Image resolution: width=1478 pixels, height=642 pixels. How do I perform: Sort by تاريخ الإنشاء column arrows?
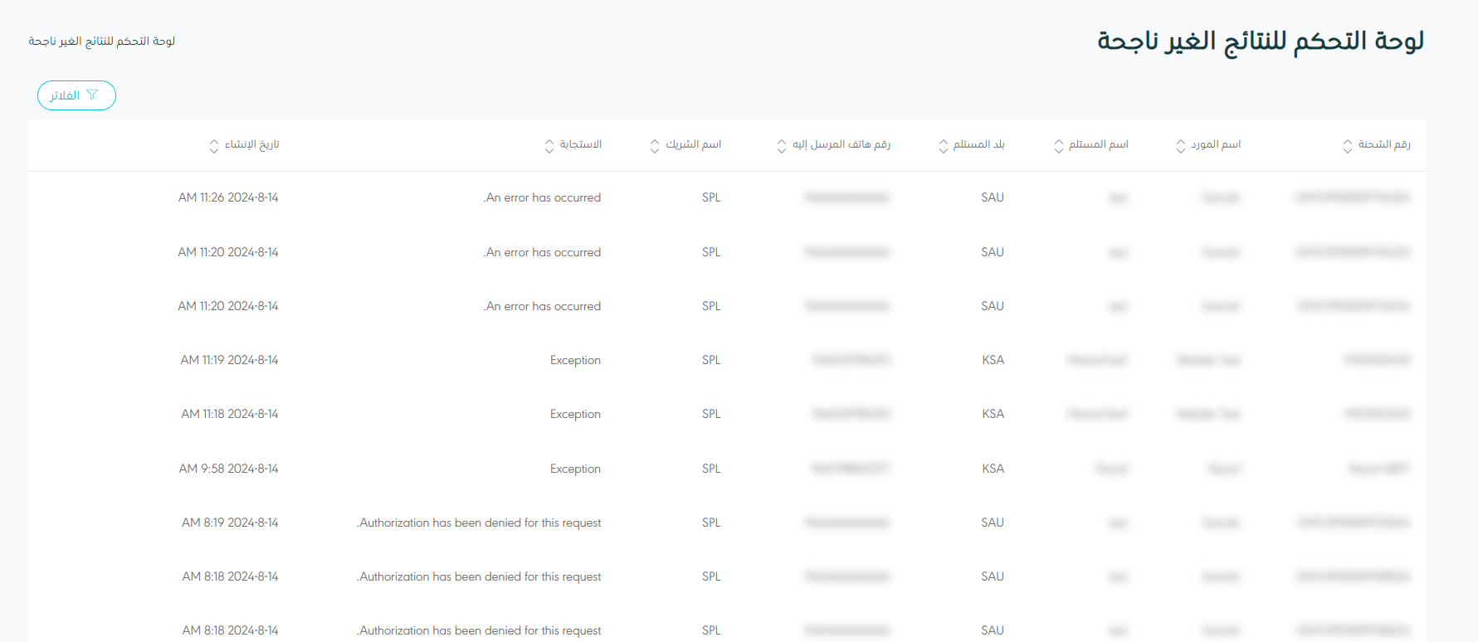tap(213, 146)
